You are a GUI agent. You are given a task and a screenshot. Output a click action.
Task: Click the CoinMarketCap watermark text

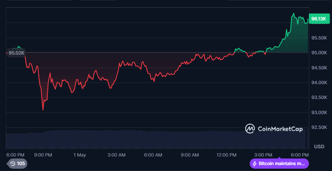click(x=280, y=129)
